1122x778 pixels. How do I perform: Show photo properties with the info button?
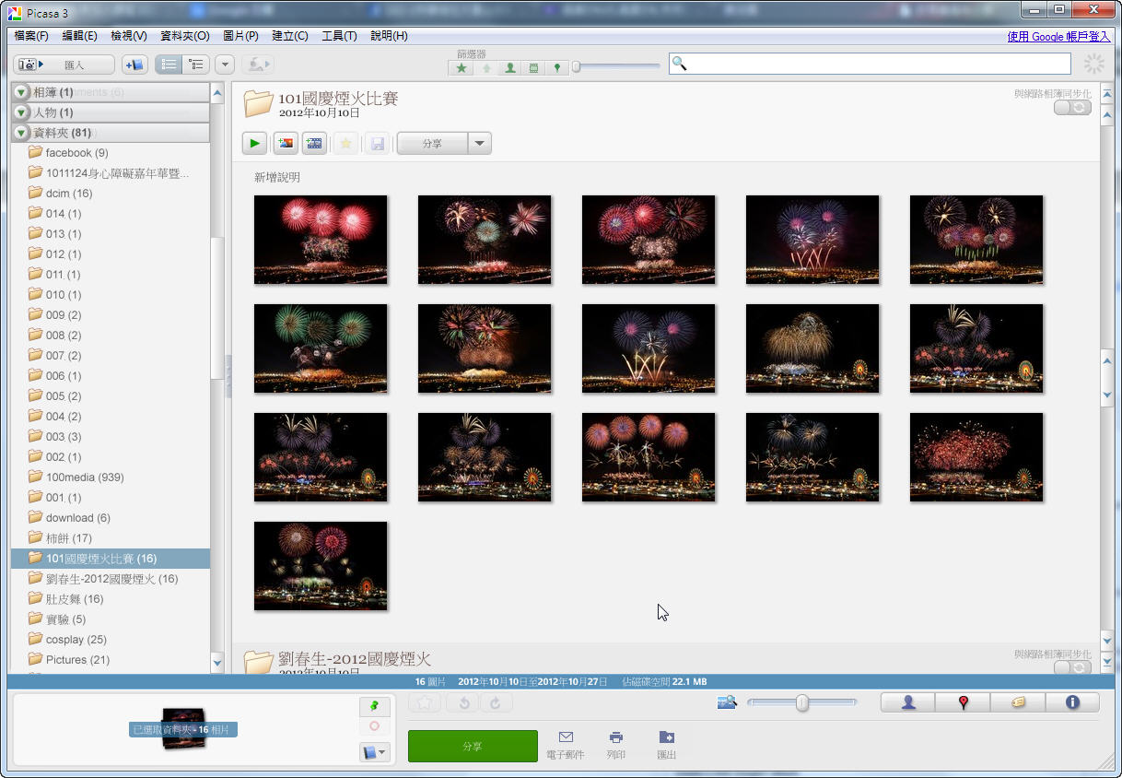pyautogui.click(x=1072, y=702)
